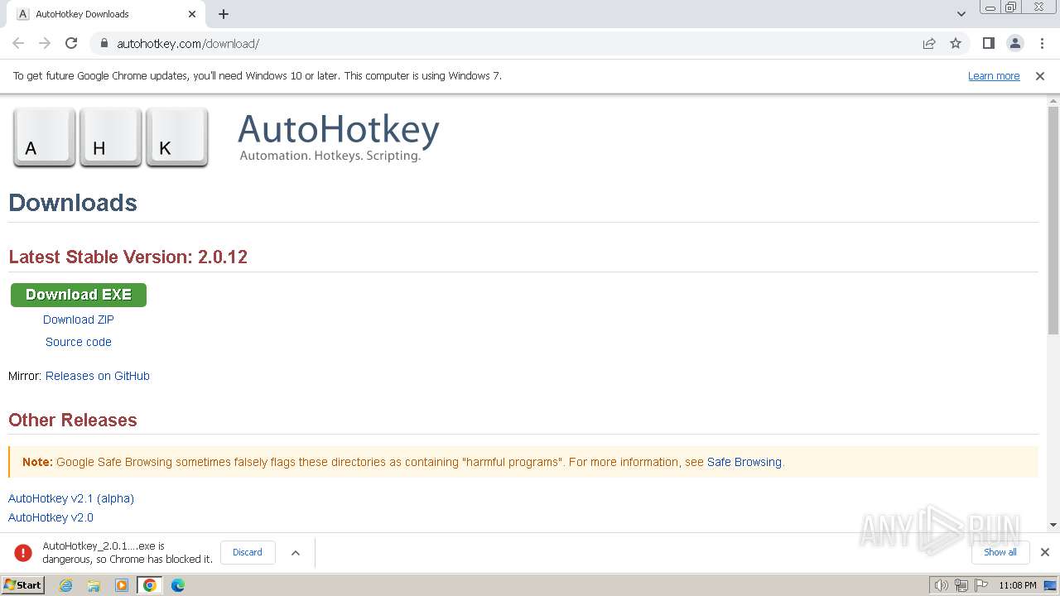Screen dimensions: 1060x596
Task: Open a new tab with plus button
Action: pyautogui.click(x=224, y=14)
